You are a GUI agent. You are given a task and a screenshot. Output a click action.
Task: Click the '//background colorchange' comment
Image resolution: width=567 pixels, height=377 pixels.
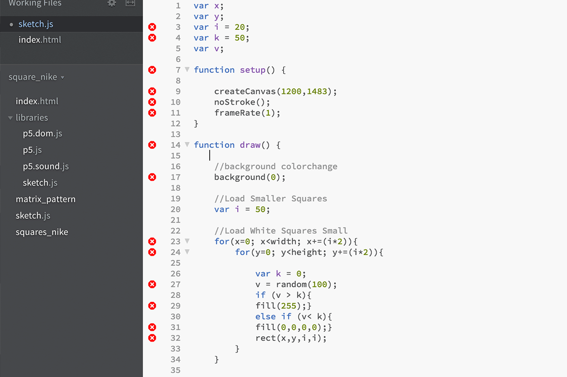276,166
